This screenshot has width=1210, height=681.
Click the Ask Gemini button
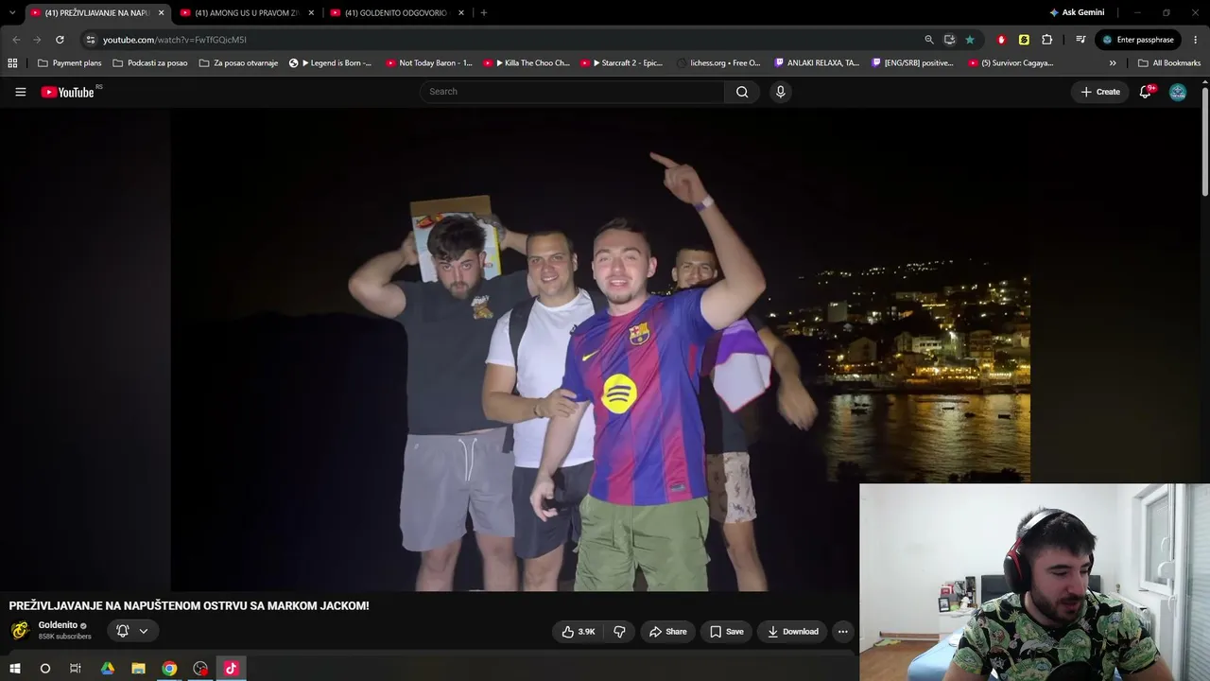[x=1077, y=13]
